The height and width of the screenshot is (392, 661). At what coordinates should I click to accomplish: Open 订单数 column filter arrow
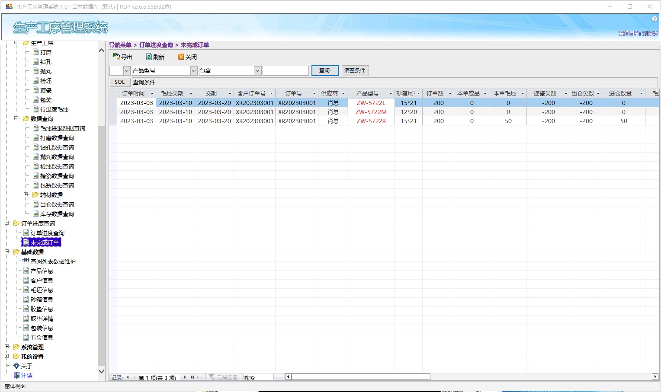[x=450, y=94]
